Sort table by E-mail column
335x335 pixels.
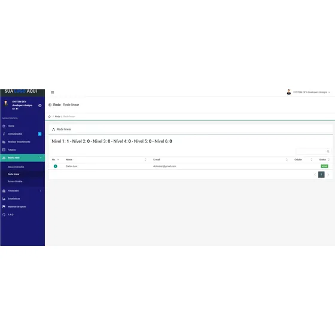[221, 160]
